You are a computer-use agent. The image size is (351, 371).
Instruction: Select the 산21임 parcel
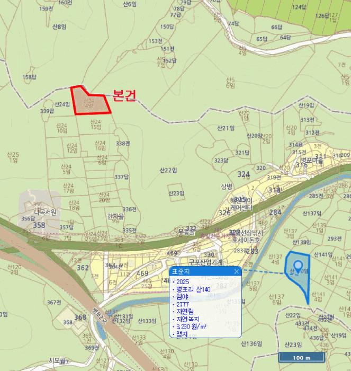pos(226,128)
